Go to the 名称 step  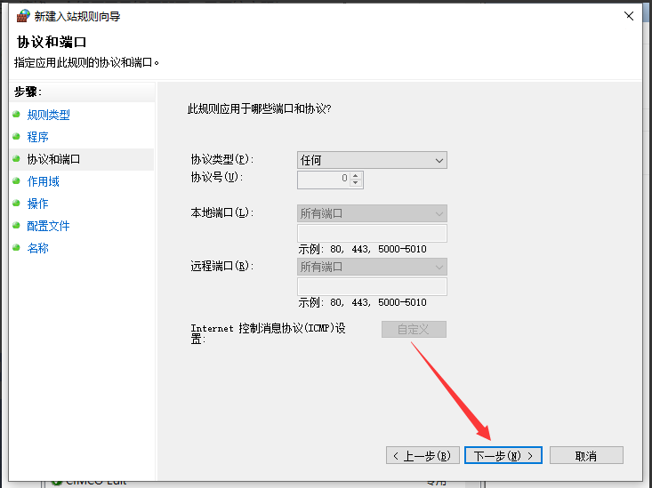38,248
